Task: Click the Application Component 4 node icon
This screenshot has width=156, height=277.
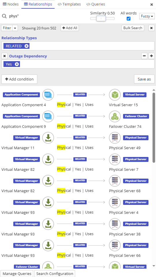Action: pyautogui.click(x=48, y=95)
